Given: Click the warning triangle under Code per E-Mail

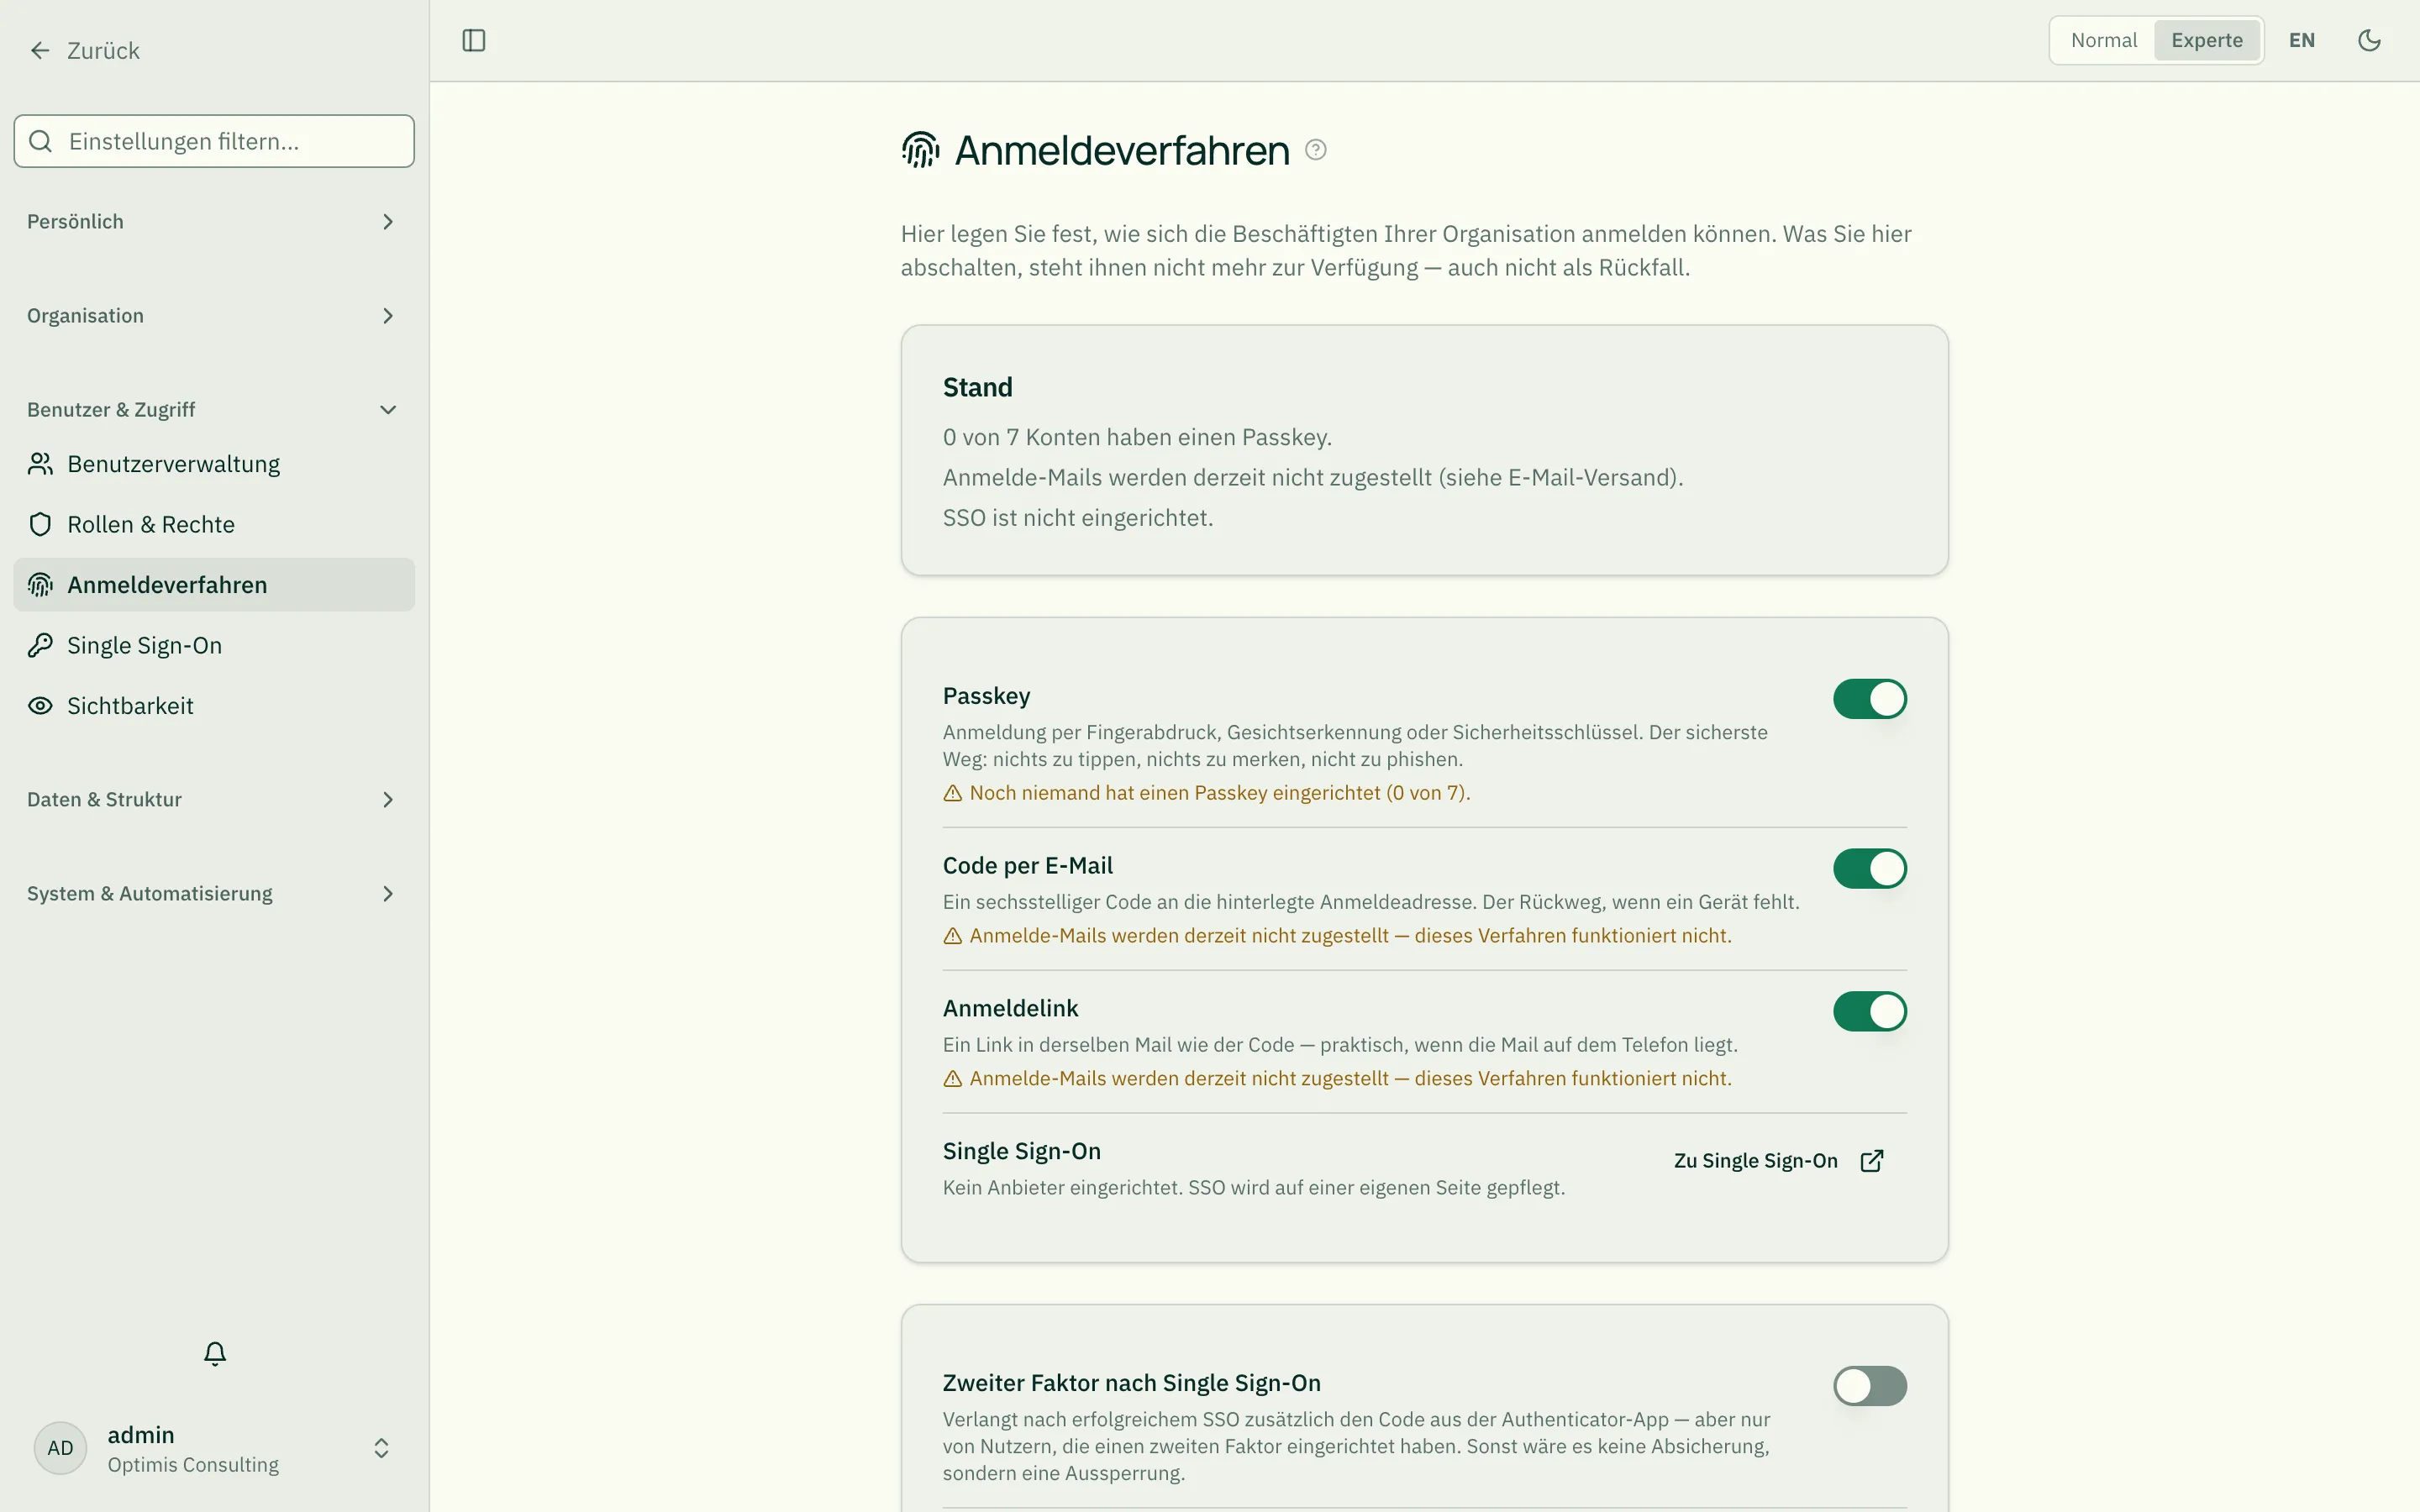Looking at the screenshot, I should tap(953, 936).
